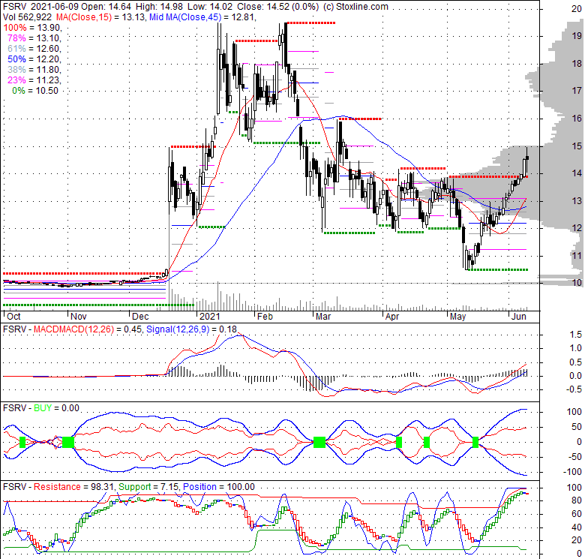Viewport: 585px width, 559px height.
Task: Select the 'Close: 14.52 (0.0%)' value
Action: click(x=278, y=6)
